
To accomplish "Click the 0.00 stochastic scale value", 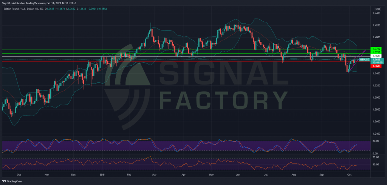I will point(375,154).
